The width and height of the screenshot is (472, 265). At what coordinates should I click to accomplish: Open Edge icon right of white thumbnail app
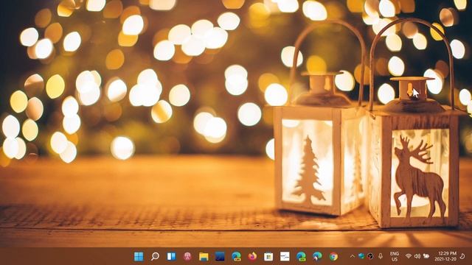coord(301,256)
